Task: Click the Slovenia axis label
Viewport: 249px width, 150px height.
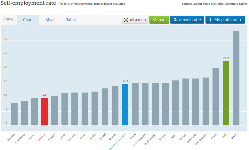Action: pyautogui.click(x=163, y=137)
